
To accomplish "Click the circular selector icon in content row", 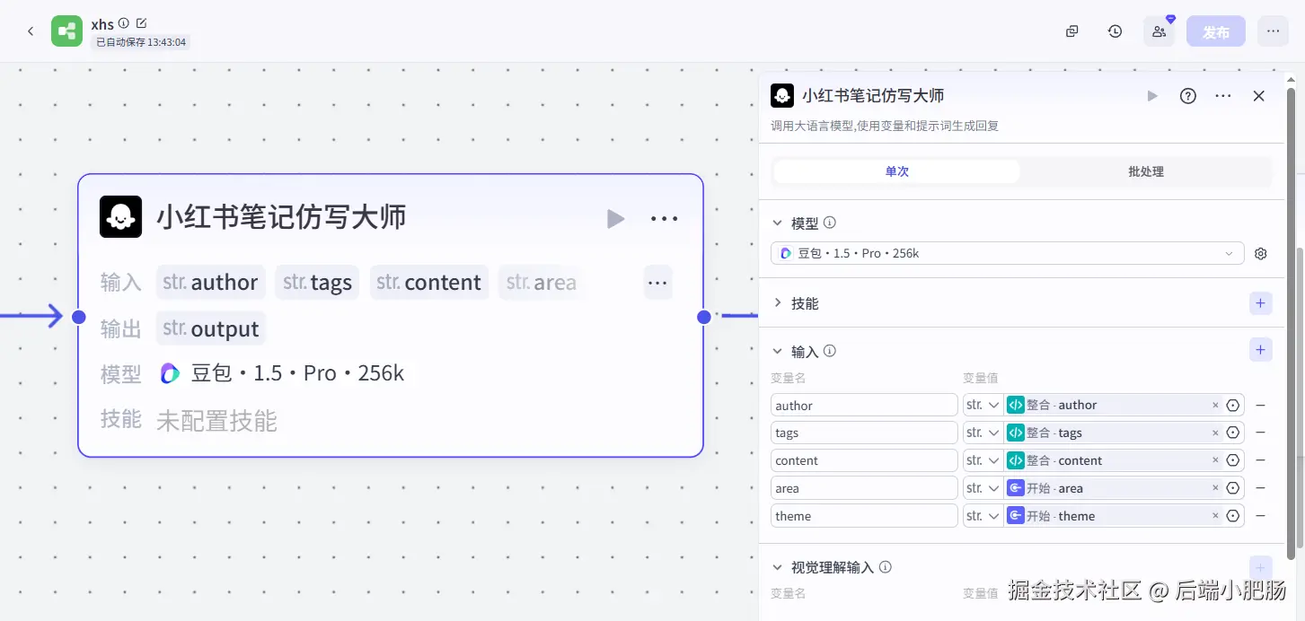I will (1233, 460).
